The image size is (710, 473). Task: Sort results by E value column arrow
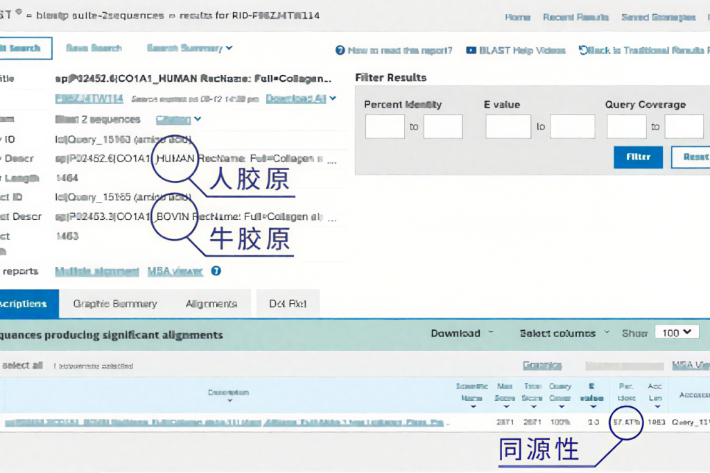593,407
